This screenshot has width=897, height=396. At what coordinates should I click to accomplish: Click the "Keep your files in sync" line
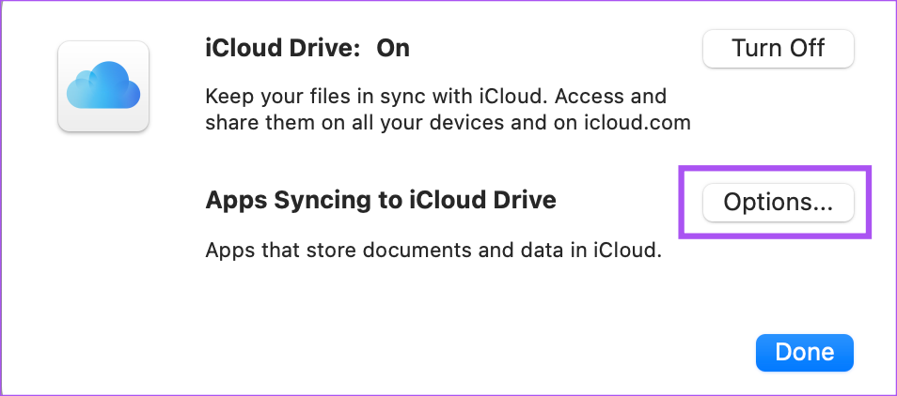435,97
